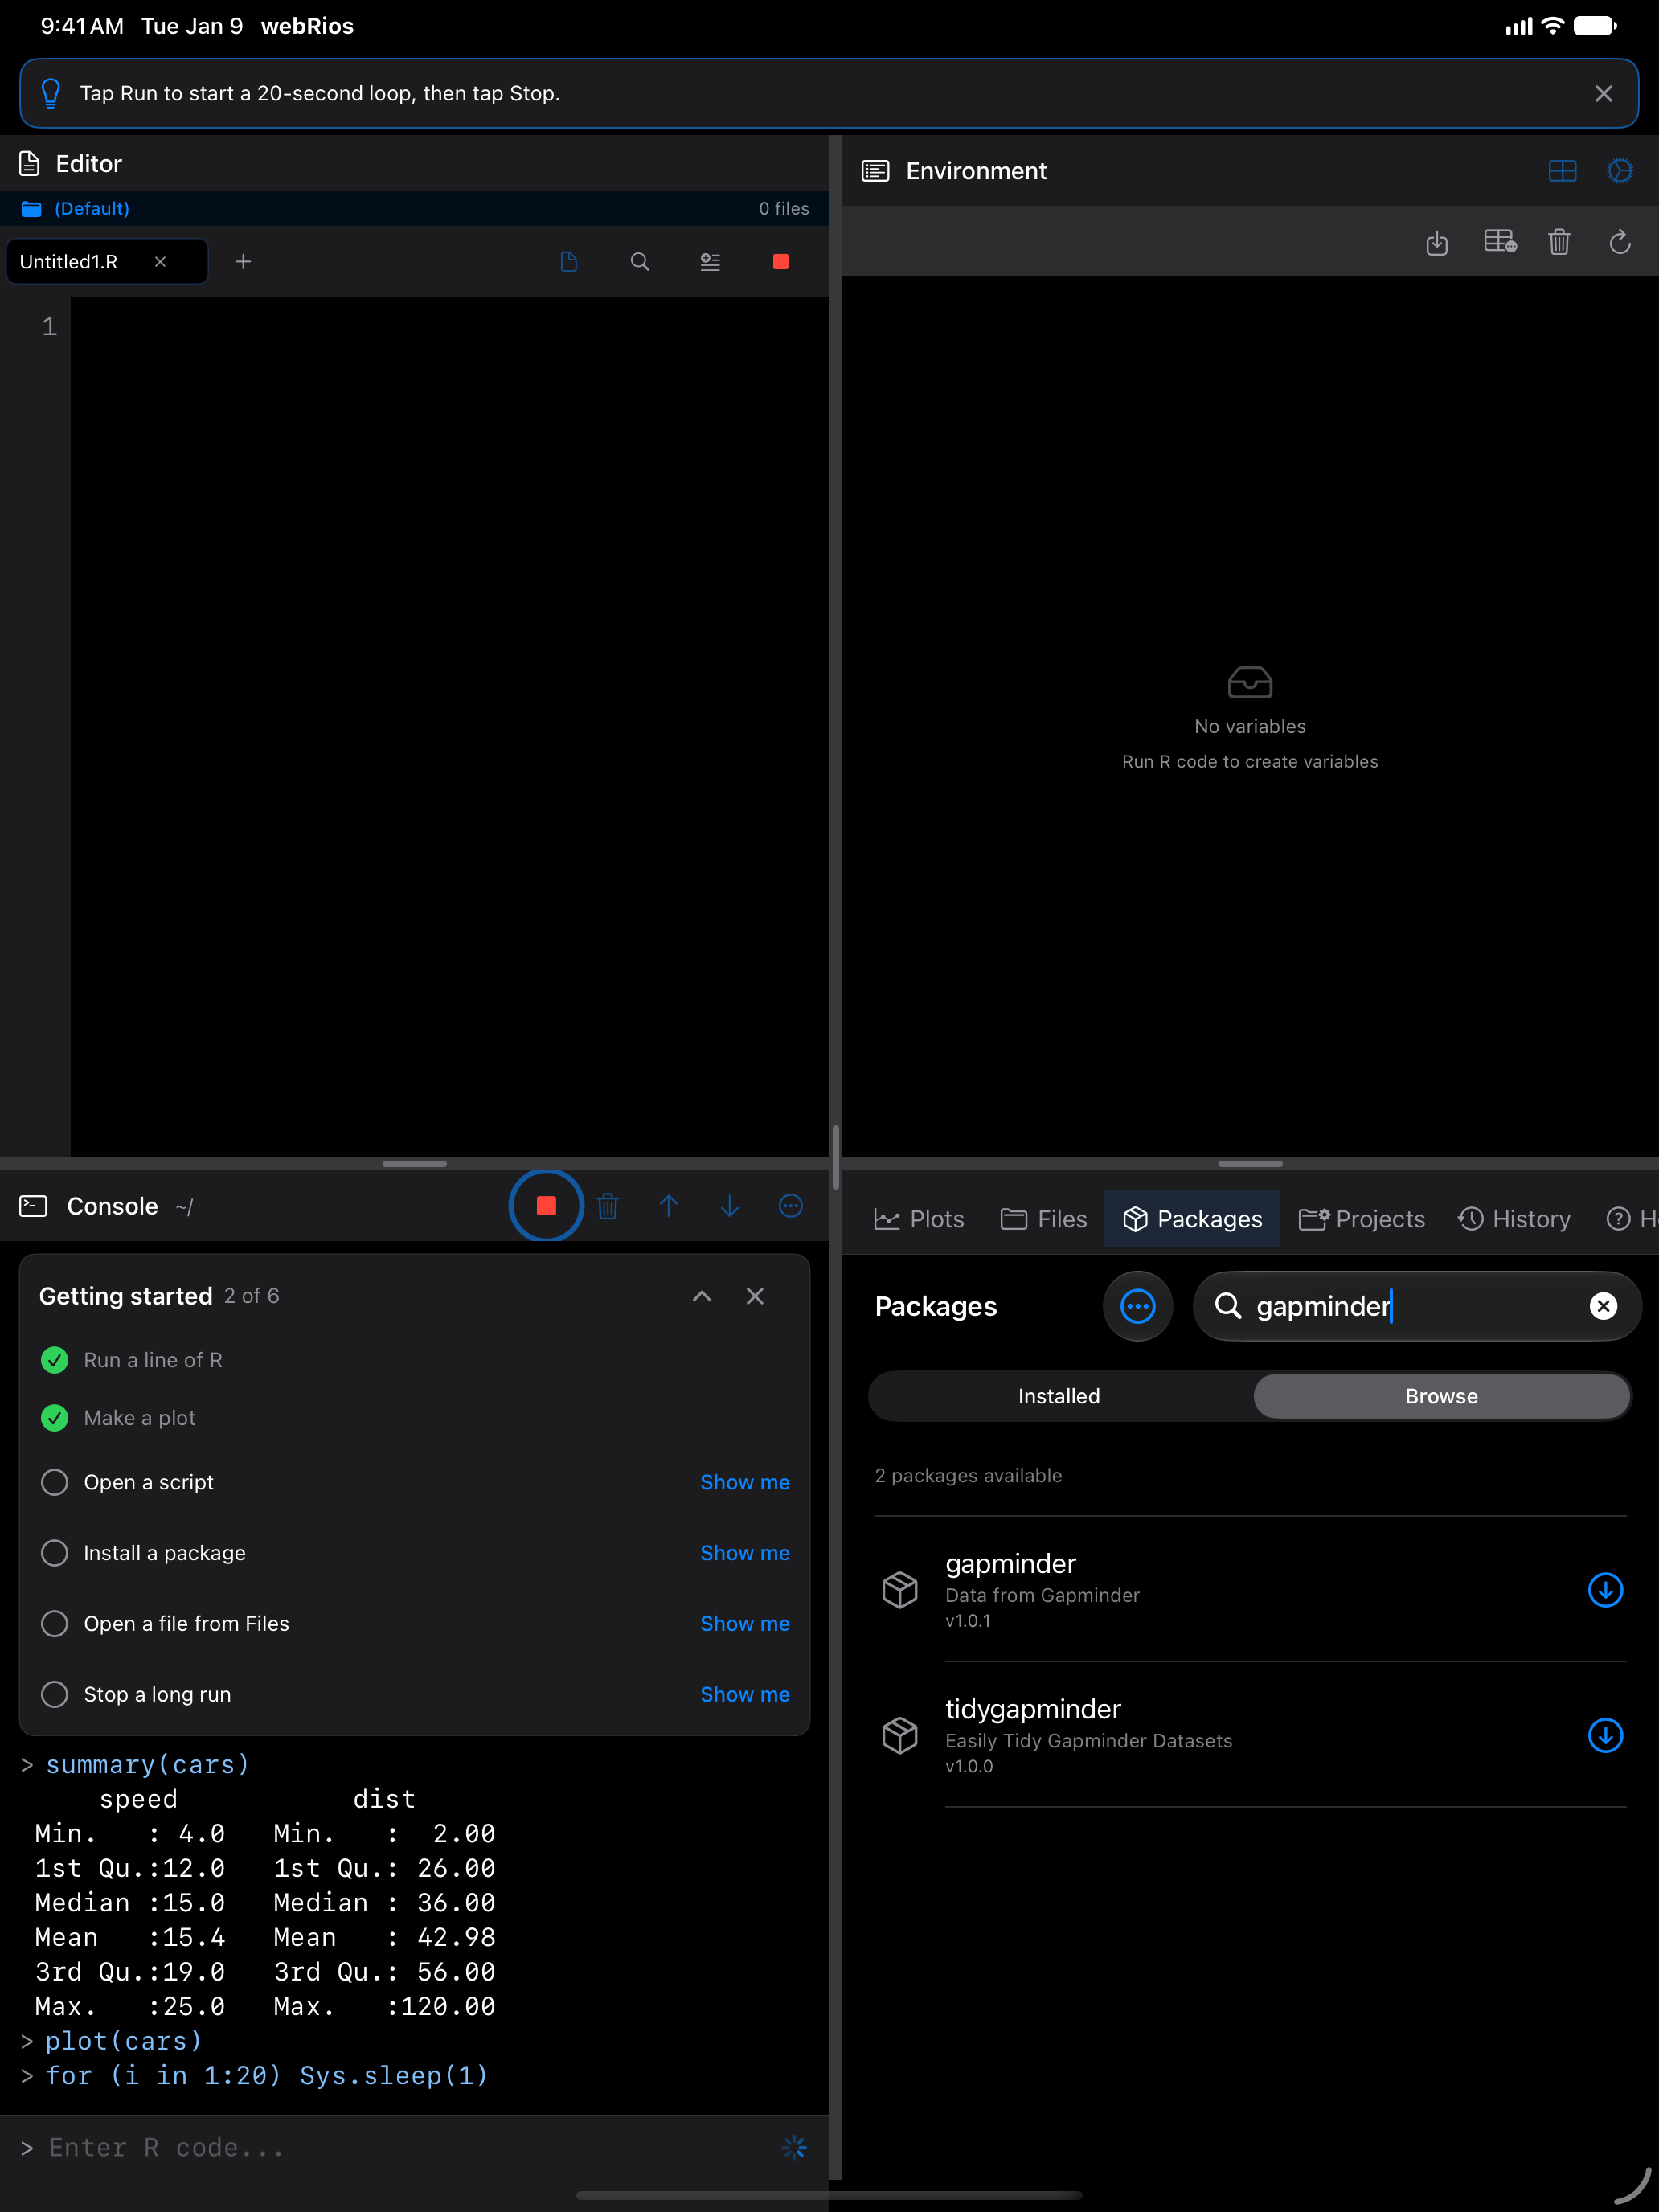Stop the running loop in Console

(546, 1206)
